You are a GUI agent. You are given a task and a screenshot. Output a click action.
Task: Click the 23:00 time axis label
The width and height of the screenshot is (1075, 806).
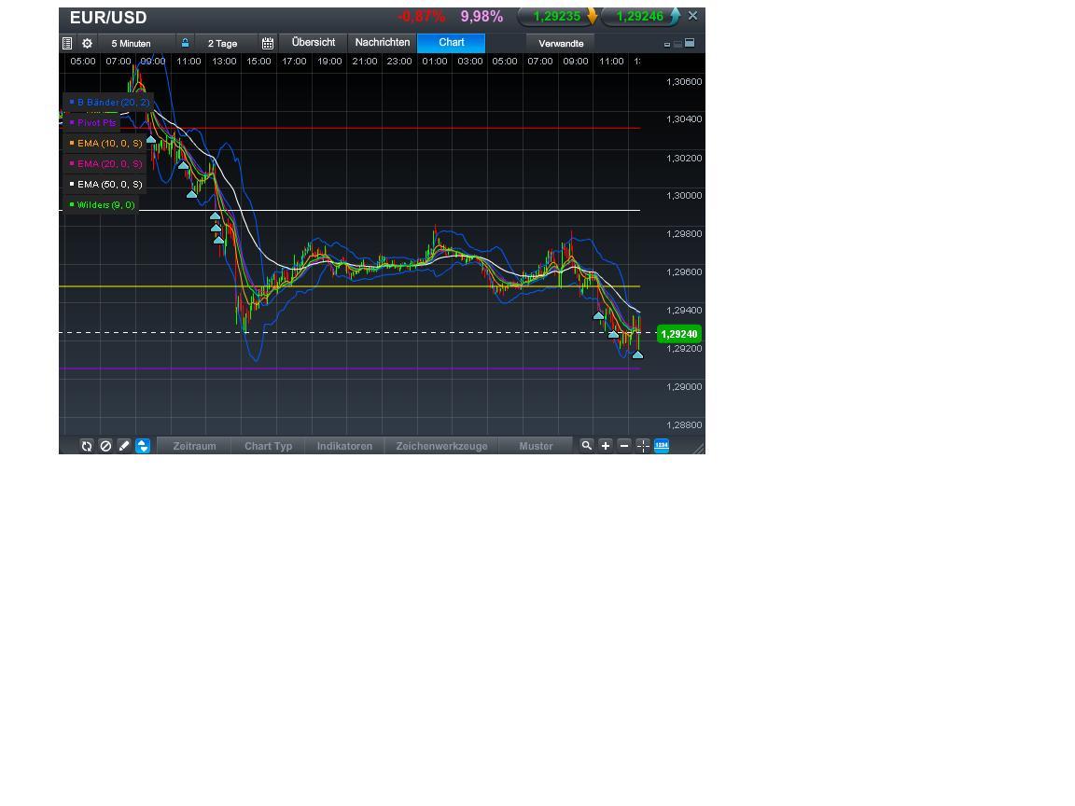(x=399, y=61)
